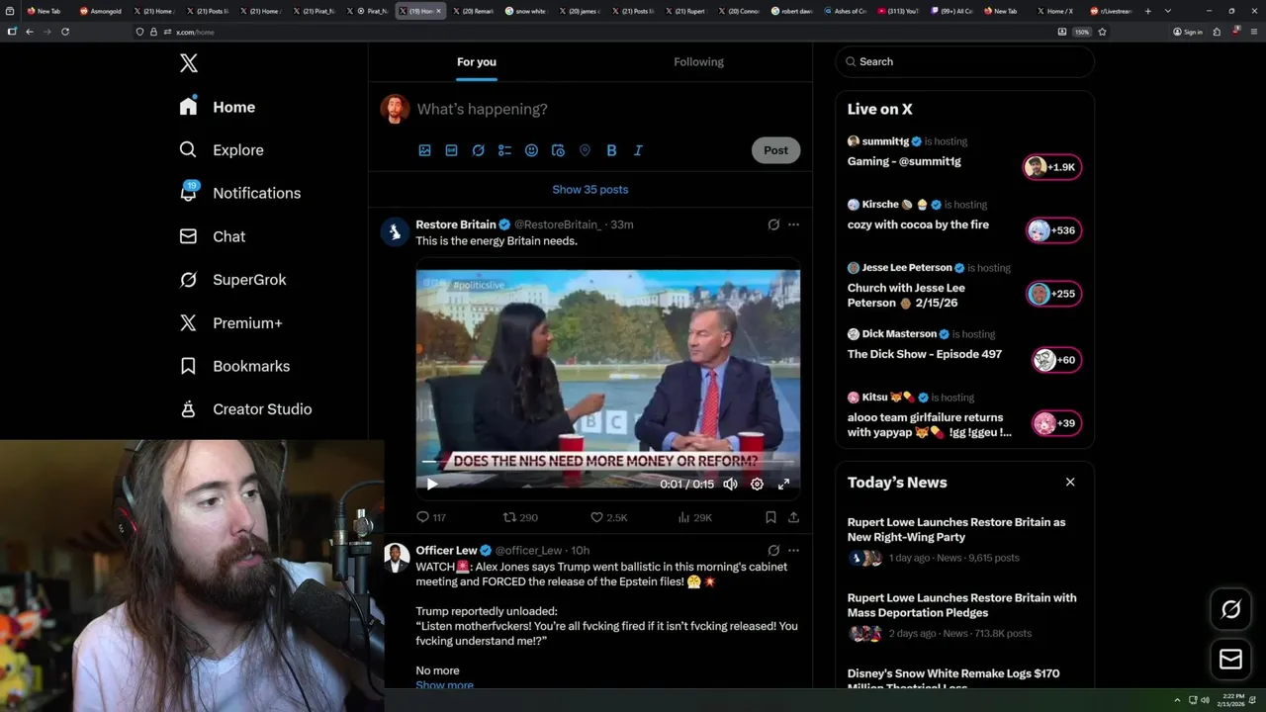Open Premium+ in the sidebar
The height and width of the screenshot is (712, 1266).
point(230,322)
